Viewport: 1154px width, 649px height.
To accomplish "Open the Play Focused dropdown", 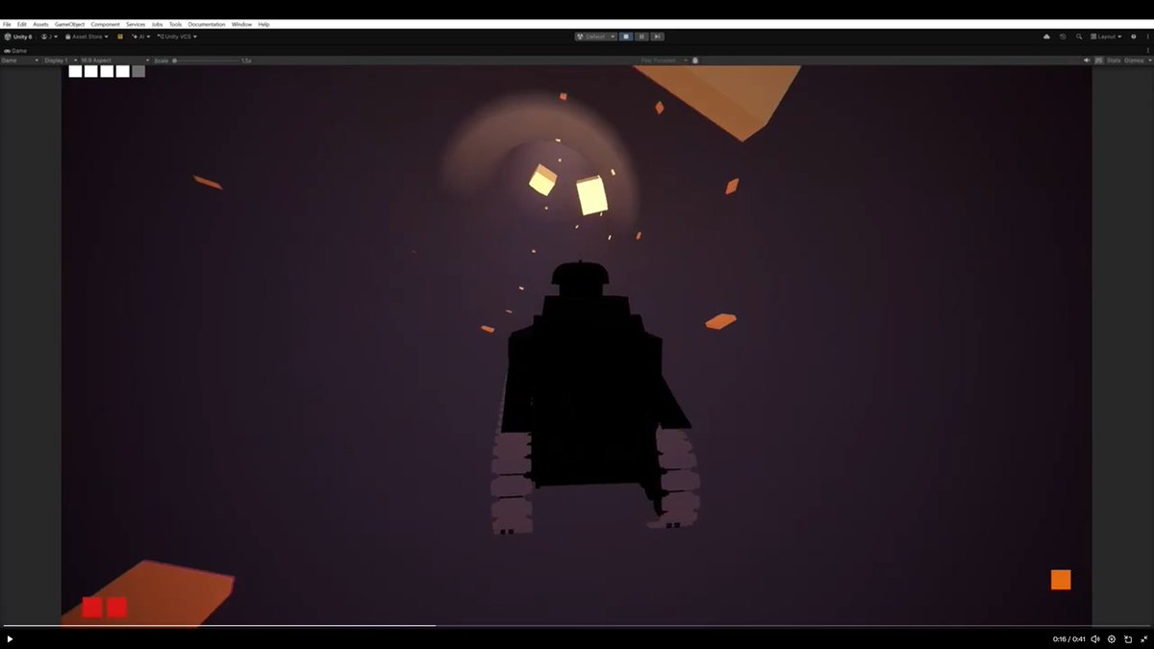I will click(x=665, y=61).
